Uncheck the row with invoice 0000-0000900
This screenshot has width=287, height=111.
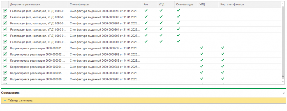pyautogui.click(x=5, y=17)
